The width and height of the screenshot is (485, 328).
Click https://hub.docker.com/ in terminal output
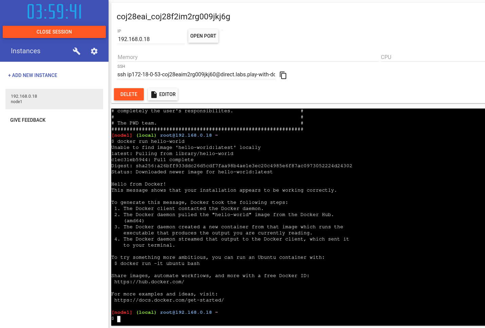point(149,282)
